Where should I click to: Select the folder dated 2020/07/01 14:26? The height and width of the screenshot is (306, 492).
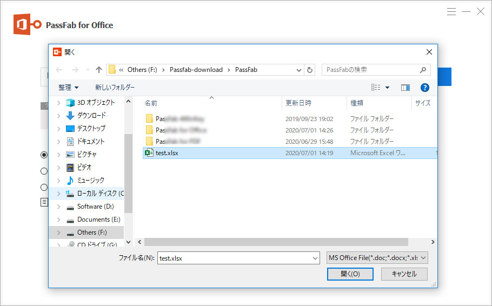(289, 130)
